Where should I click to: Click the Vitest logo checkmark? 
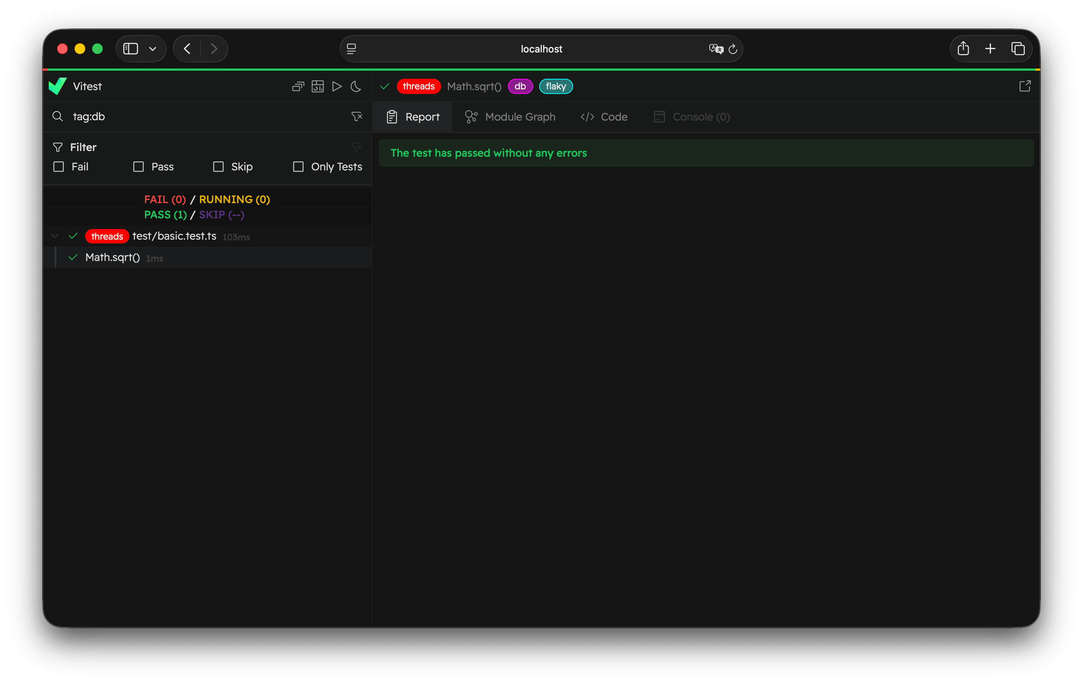[57, 86]
